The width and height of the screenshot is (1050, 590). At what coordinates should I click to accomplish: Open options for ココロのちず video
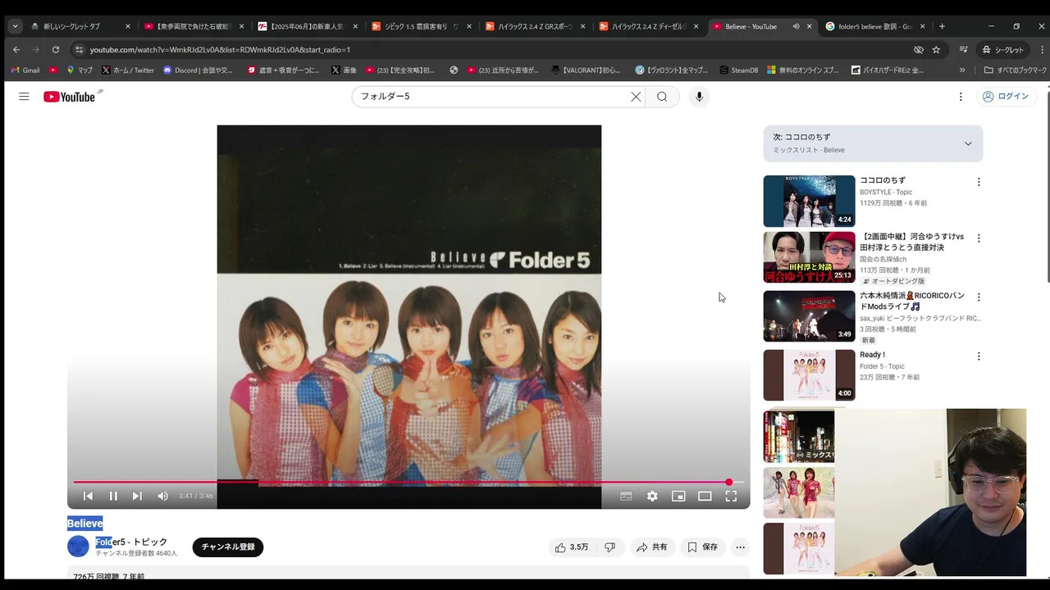coord(978,182)
